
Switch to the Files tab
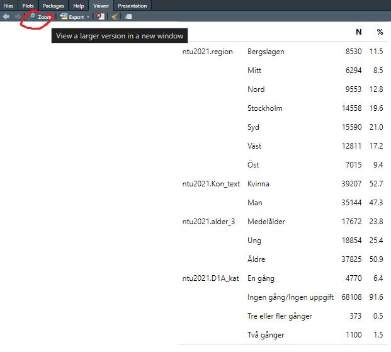click(8, 6)
